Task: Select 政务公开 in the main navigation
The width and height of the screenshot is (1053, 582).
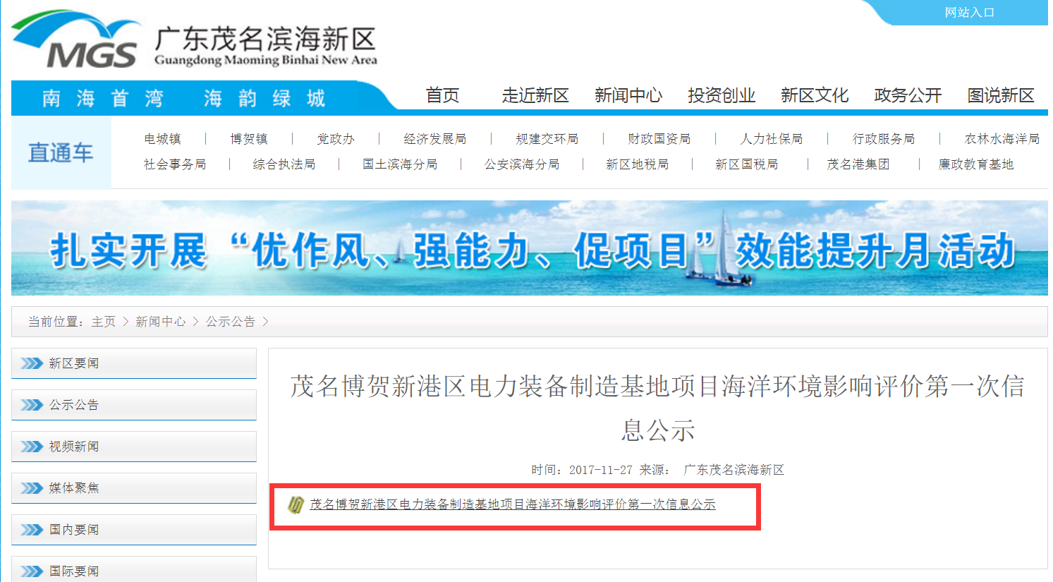Action: click(x=908, y=95)
